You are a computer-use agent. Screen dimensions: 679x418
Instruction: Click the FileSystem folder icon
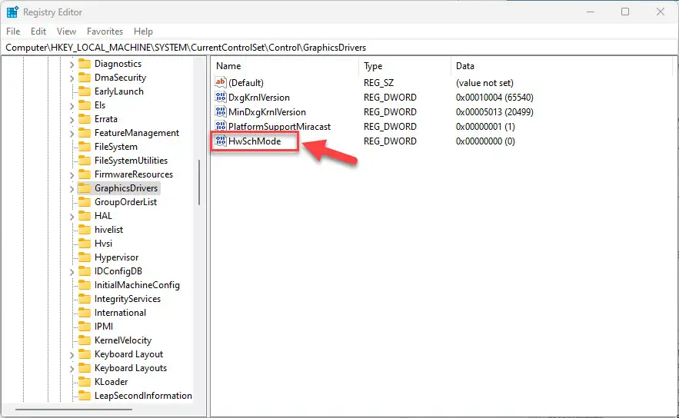click(85, 147)
